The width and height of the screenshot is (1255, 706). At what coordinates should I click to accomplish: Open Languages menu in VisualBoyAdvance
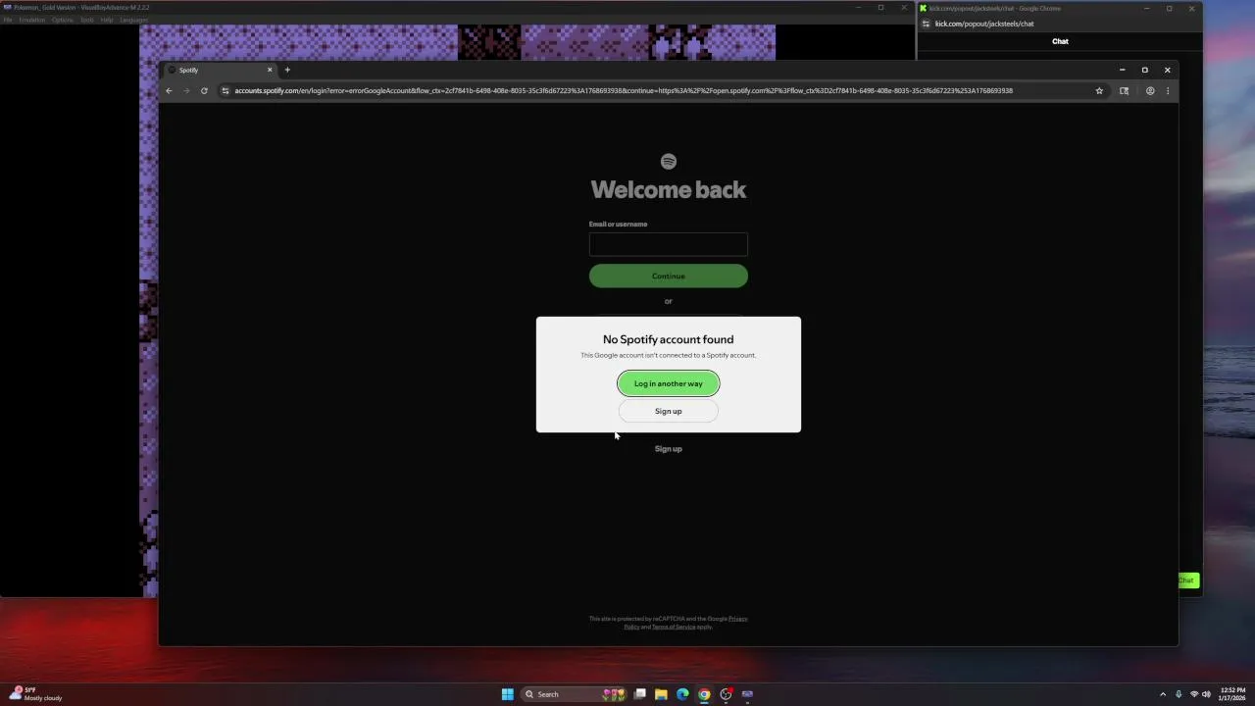(x=133, y=20)
